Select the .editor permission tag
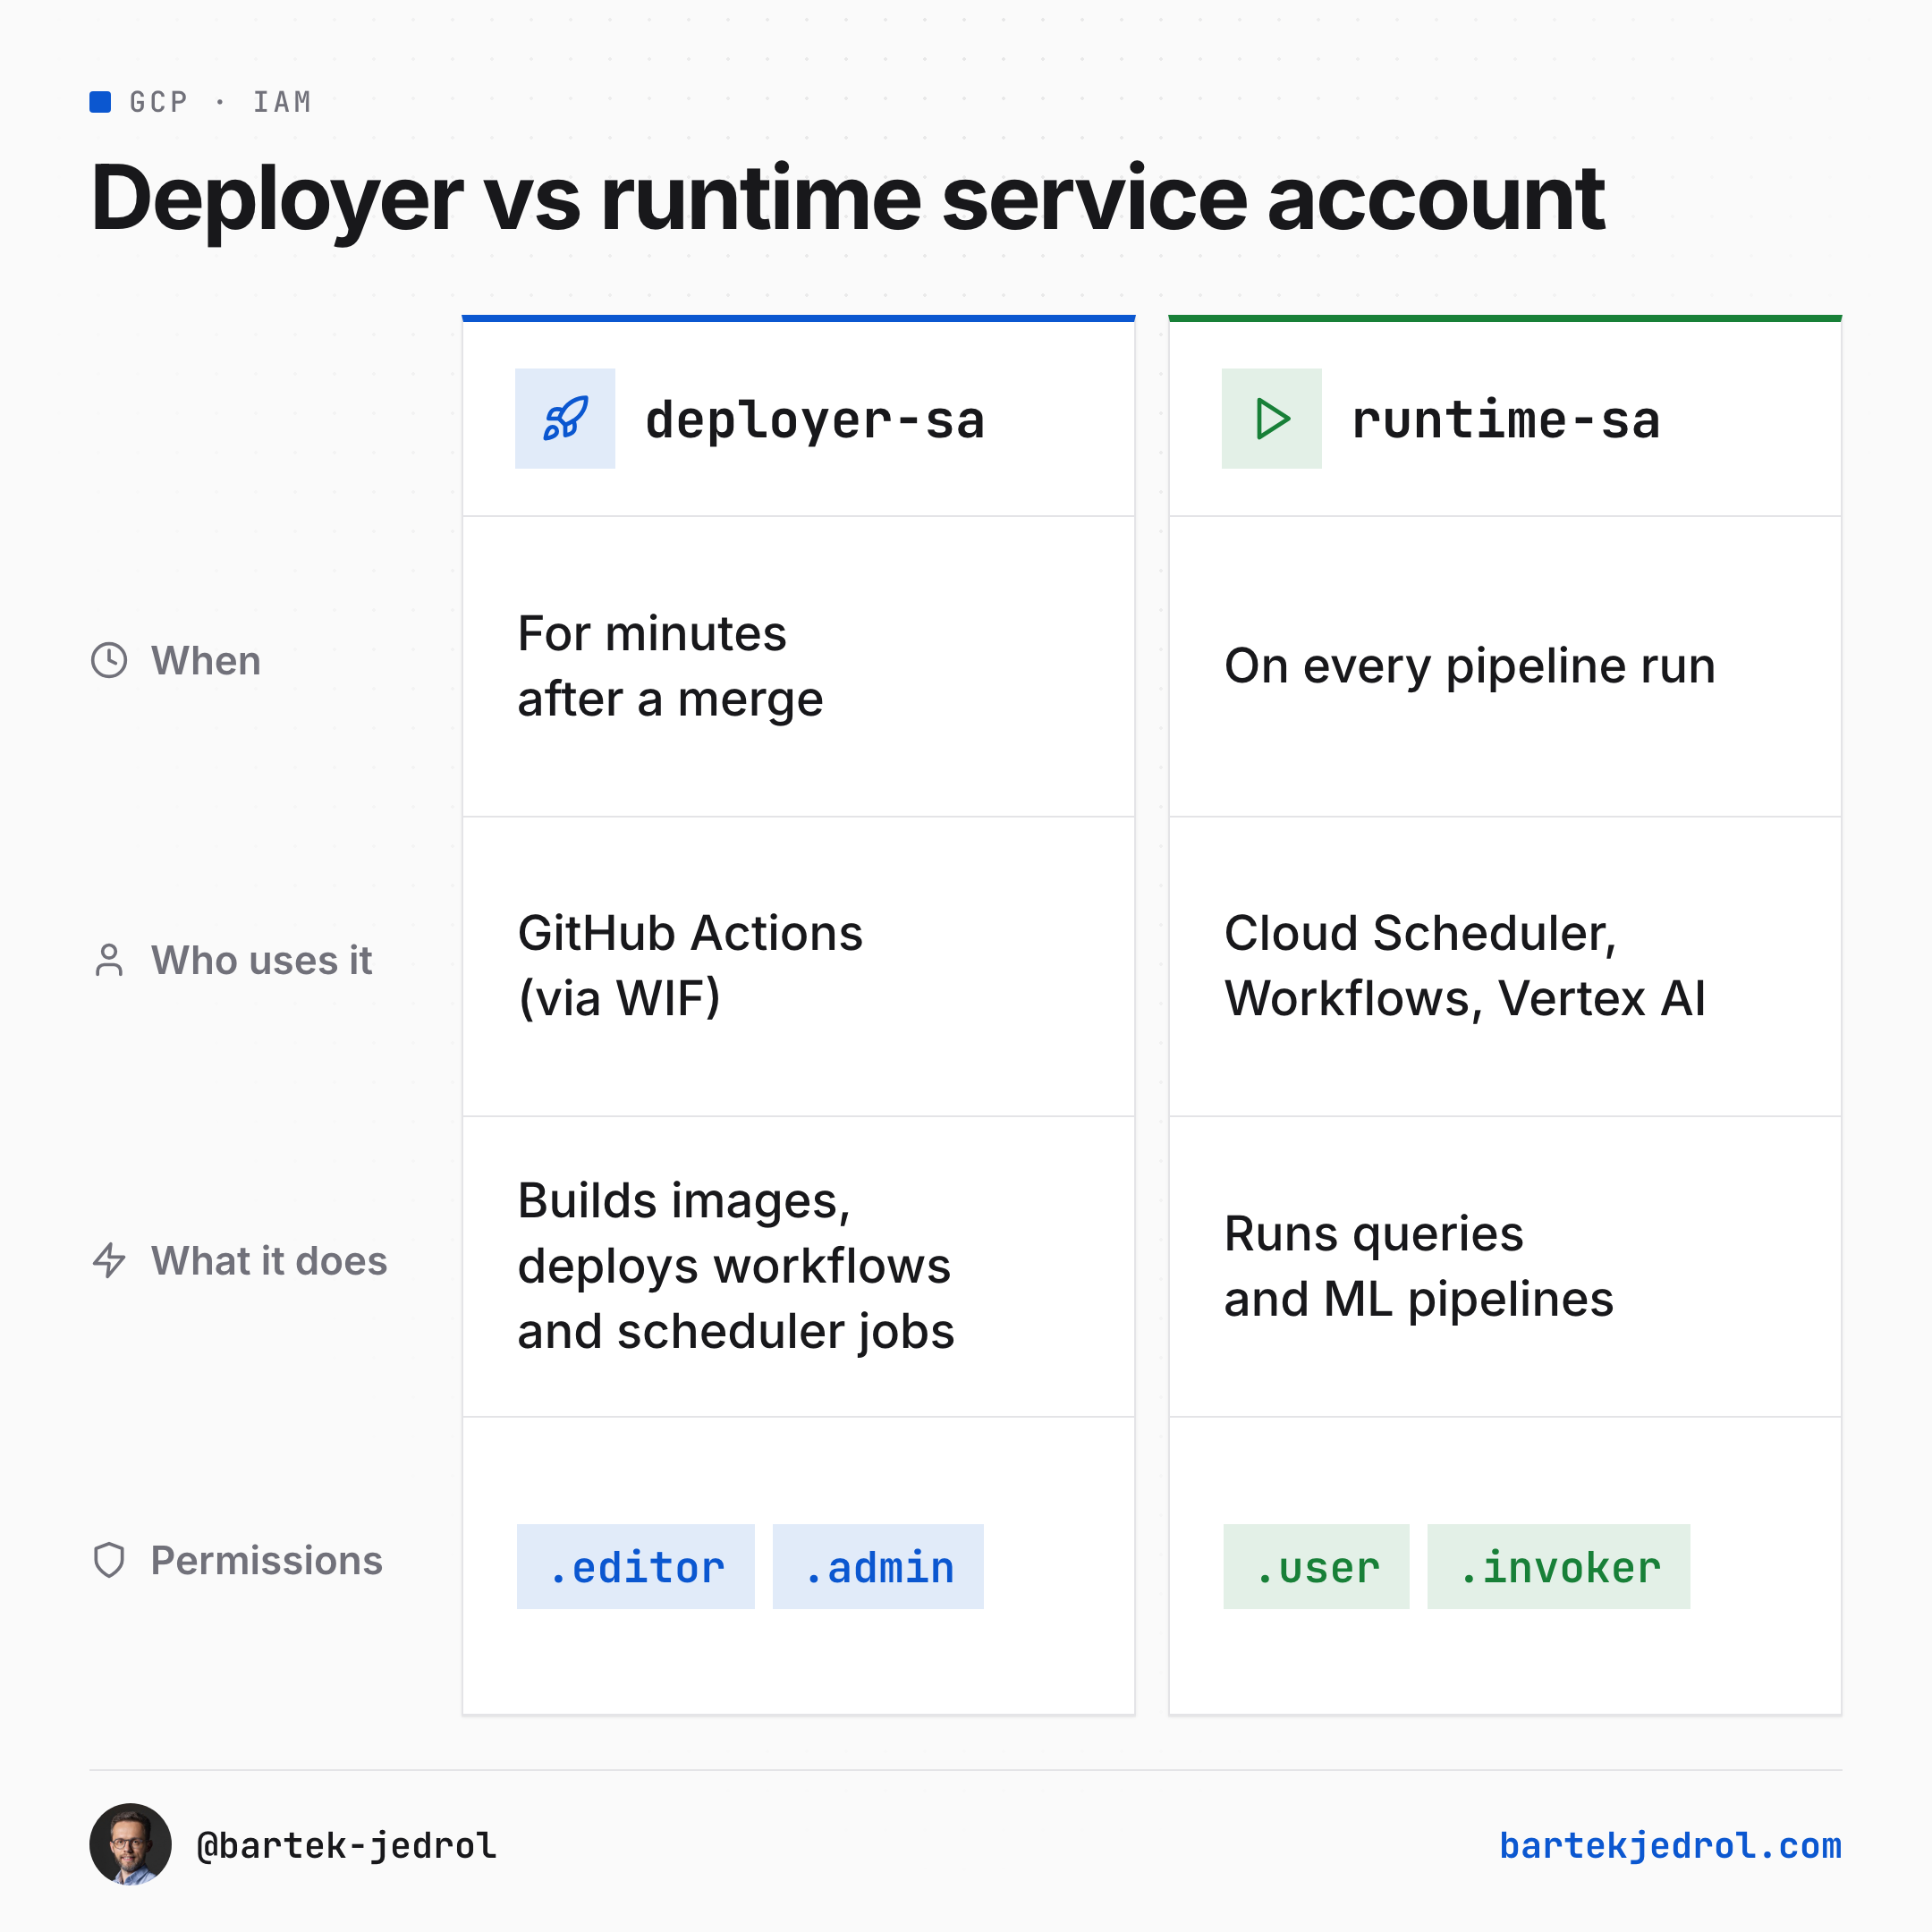Viewport: 1932px width, 1932px height. click(636, 1566)
